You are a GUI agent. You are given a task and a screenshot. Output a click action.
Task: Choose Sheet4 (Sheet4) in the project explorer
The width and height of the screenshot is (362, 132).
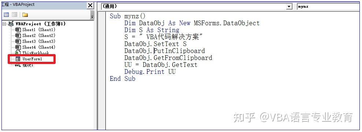[x=39, y=47]
